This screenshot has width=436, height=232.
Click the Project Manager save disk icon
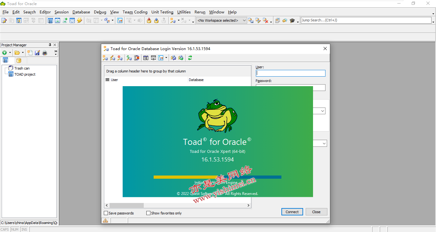37,52
